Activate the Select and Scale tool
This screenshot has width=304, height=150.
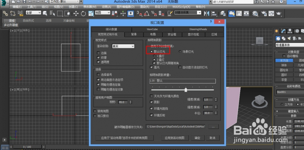click(91, 13)
